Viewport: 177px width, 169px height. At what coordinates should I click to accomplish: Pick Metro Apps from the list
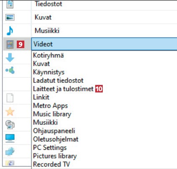50,106
